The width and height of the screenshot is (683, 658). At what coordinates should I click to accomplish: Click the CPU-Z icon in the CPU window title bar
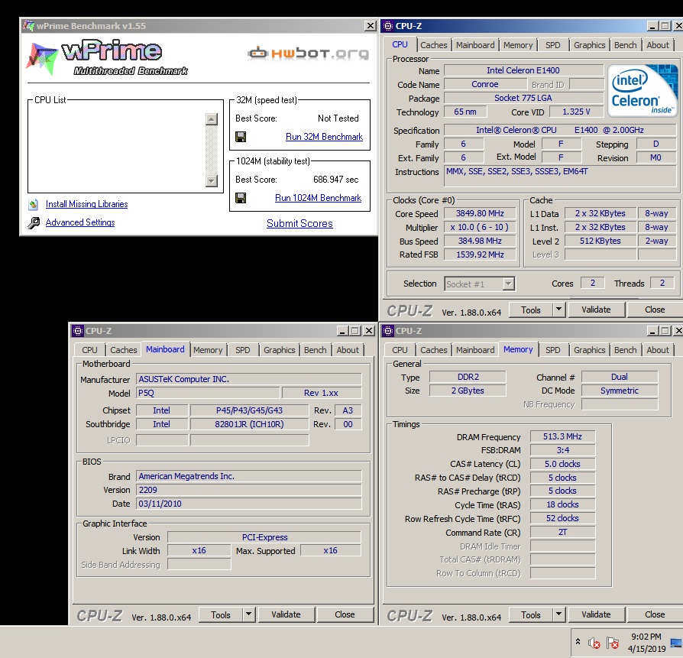pyautogui.click(x=387, y=26)
